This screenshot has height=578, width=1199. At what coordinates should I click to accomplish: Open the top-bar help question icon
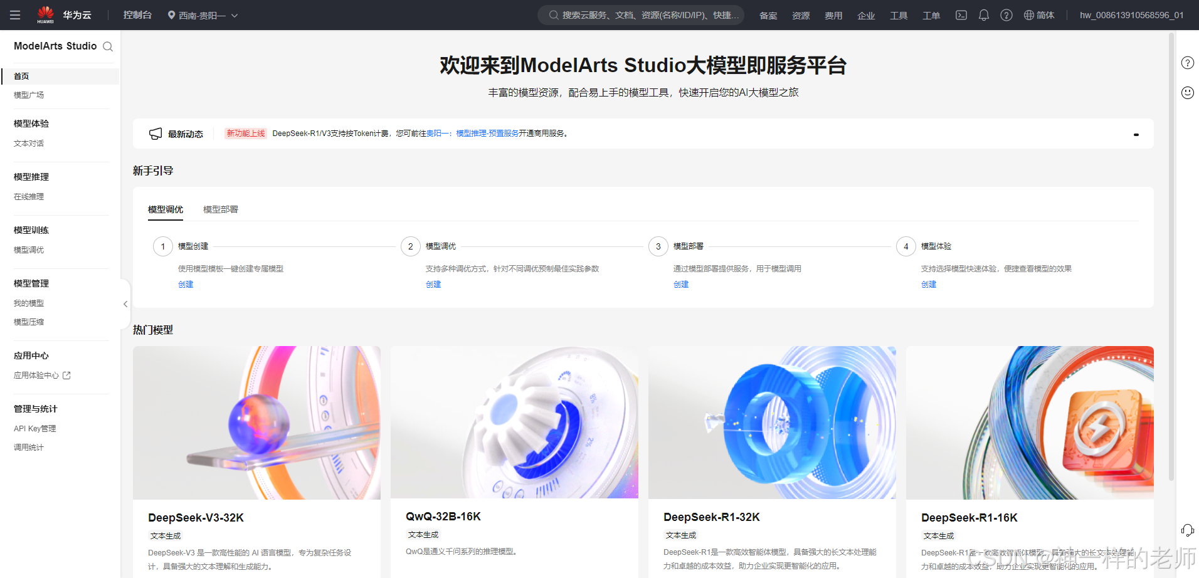click(x=1006, y=15)
